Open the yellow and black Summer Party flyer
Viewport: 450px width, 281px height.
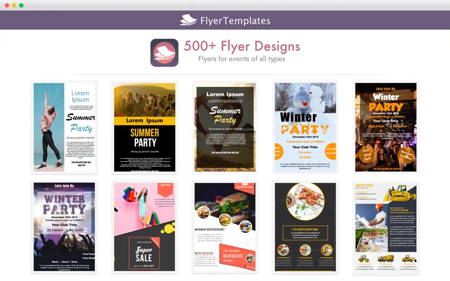pyautogui.click(x=144, y=127)
